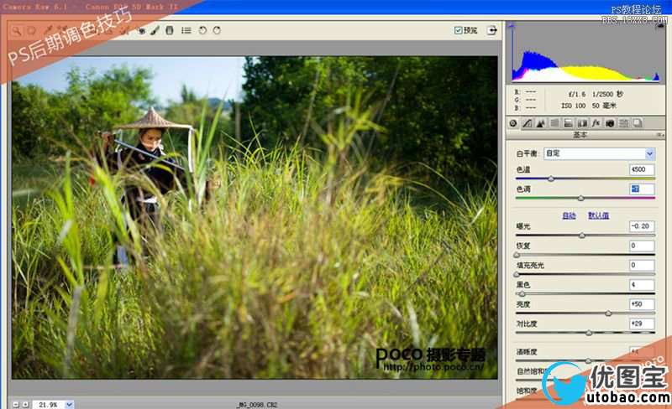Toggle full screen mode icon

[x=491, y=30]
